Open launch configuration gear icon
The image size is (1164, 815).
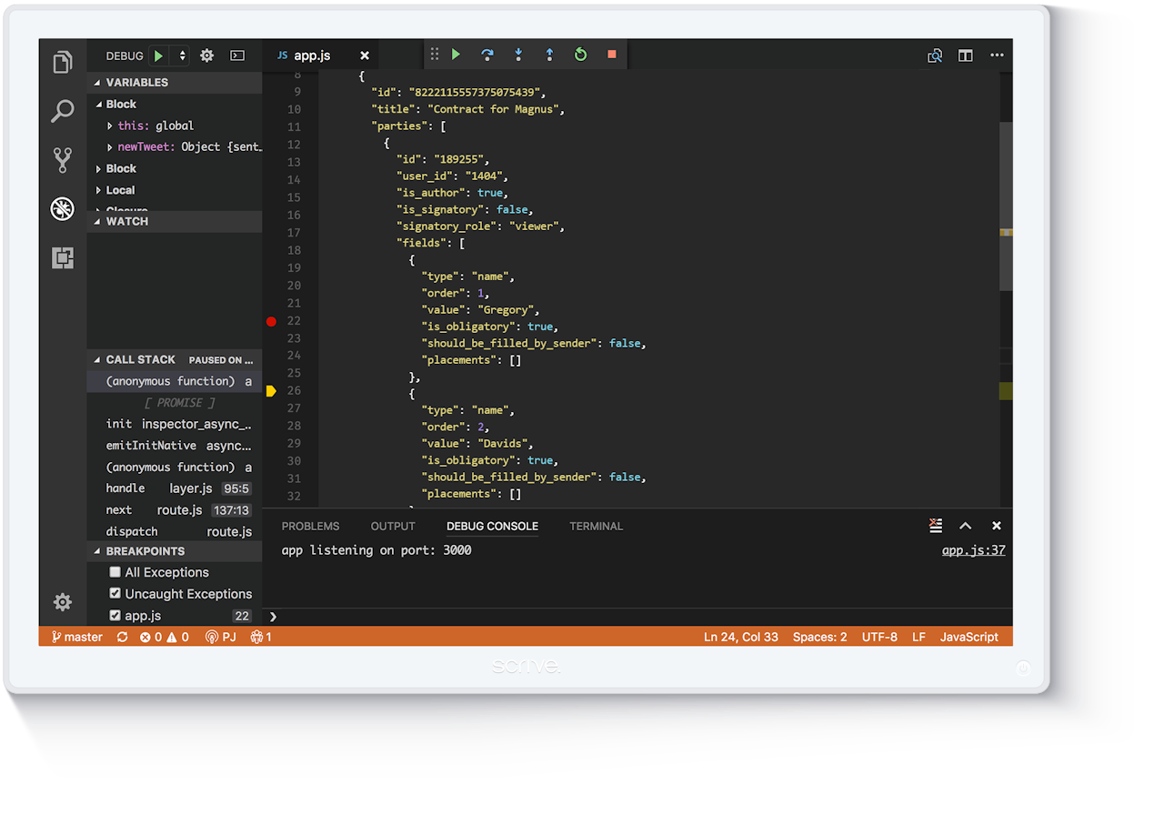point(206,55)
